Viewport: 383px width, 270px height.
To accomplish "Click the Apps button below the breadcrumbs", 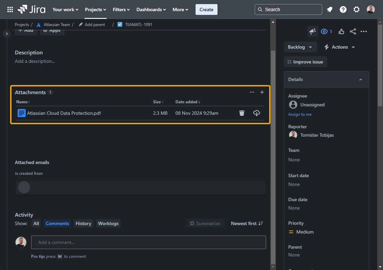I will click(52, 31).
